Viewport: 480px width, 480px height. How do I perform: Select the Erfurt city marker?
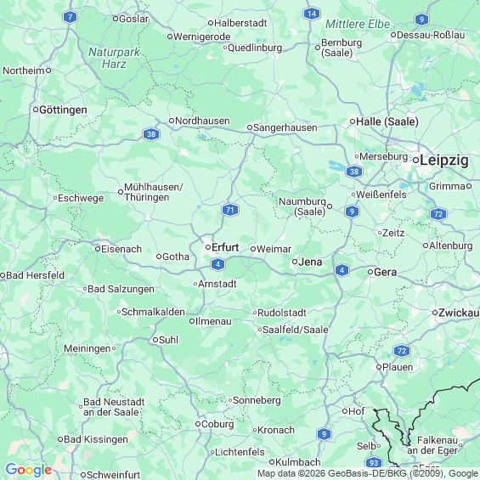coord(208,247)
